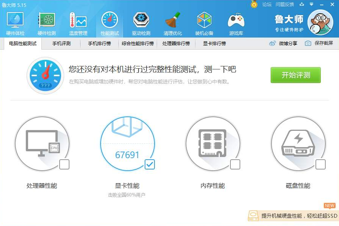Screen dimensions: 339x226
Task: Switch to 综合性能排行榜 tab
Action: (x=138, y=44)
